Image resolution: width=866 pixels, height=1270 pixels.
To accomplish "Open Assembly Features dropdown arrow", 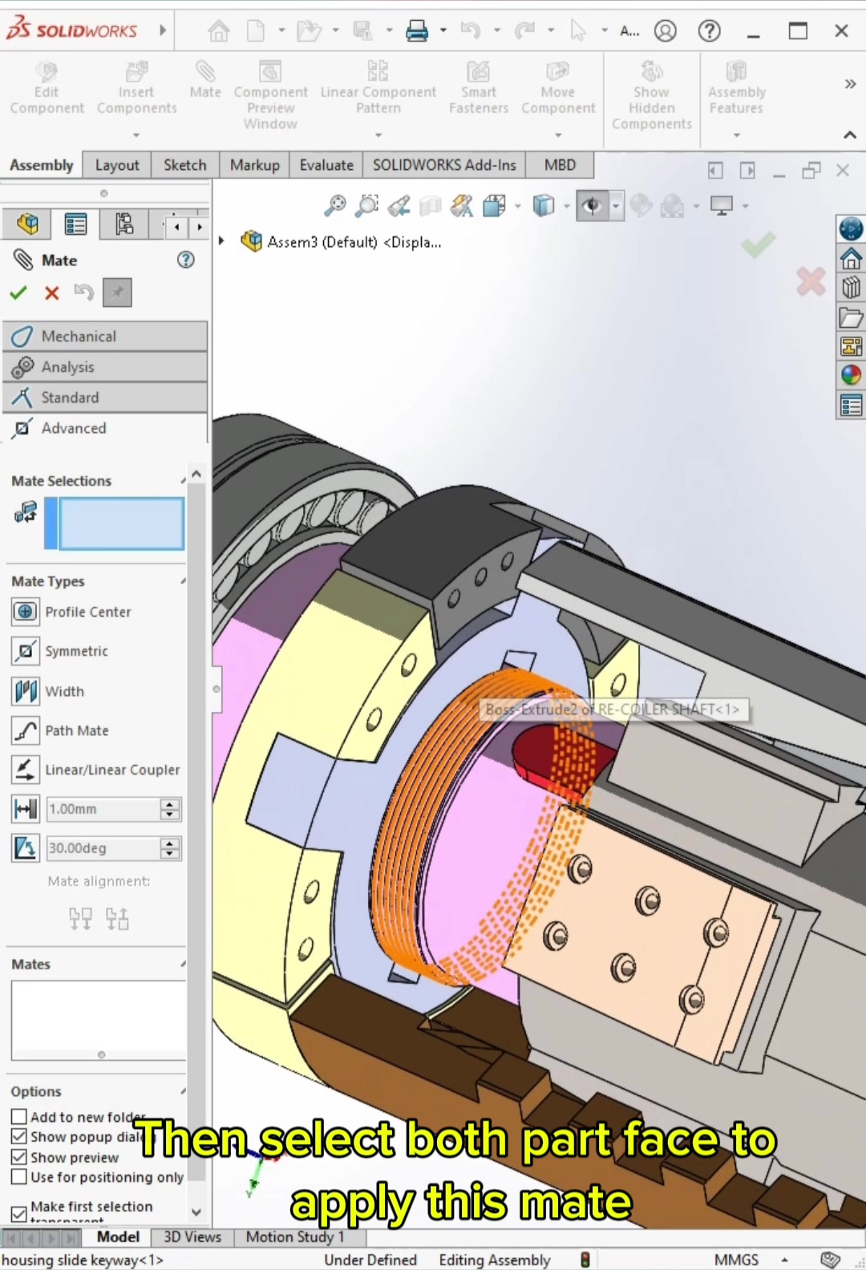I will (736, 135).
